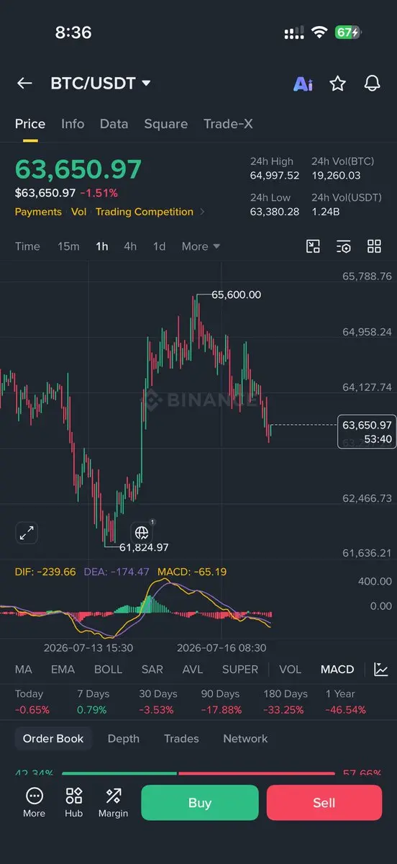Toggle the SAR indicator

click(152, 670)
